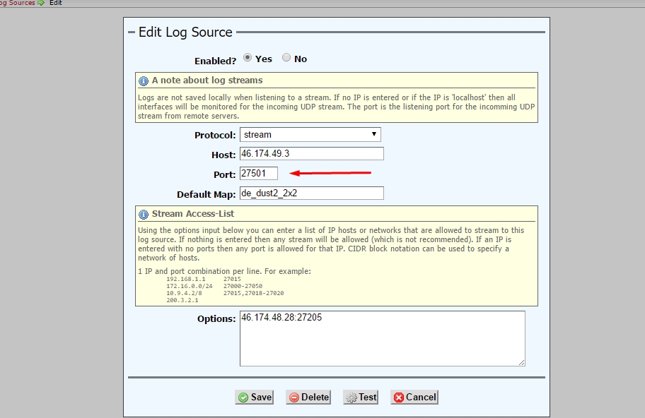Click the info icon beside log streams note
The image size is (645, 418).
pyautogui.click(x=144, y=80)
